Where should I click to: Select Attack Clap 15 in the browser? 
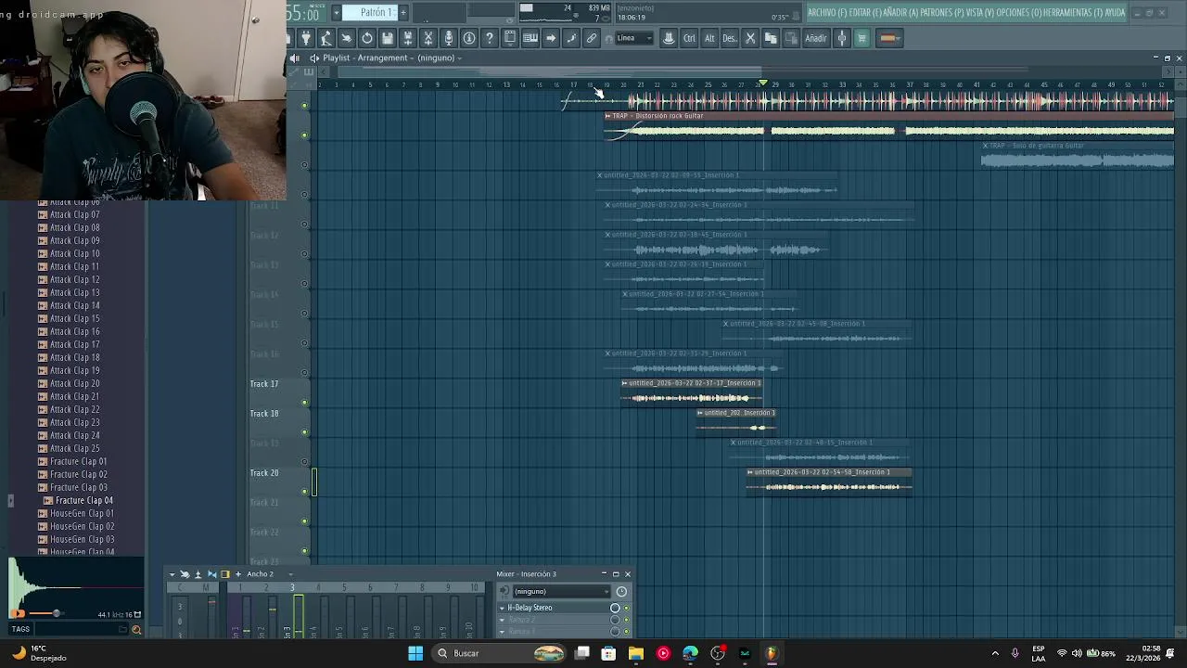74,318
